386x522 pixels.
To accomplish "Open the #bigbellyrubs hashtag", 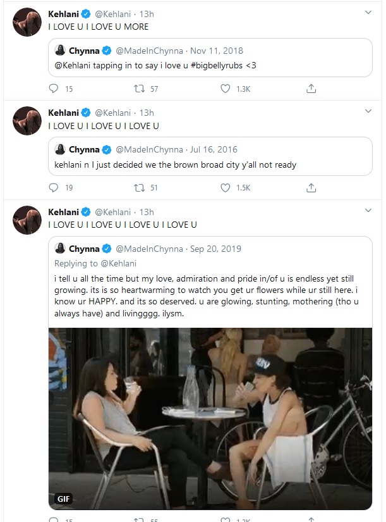I will pos(217,65).
